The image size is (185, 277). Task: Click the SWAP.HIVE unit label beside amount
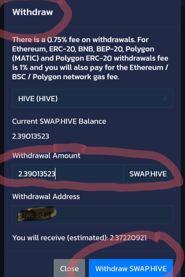coord(148,174)
